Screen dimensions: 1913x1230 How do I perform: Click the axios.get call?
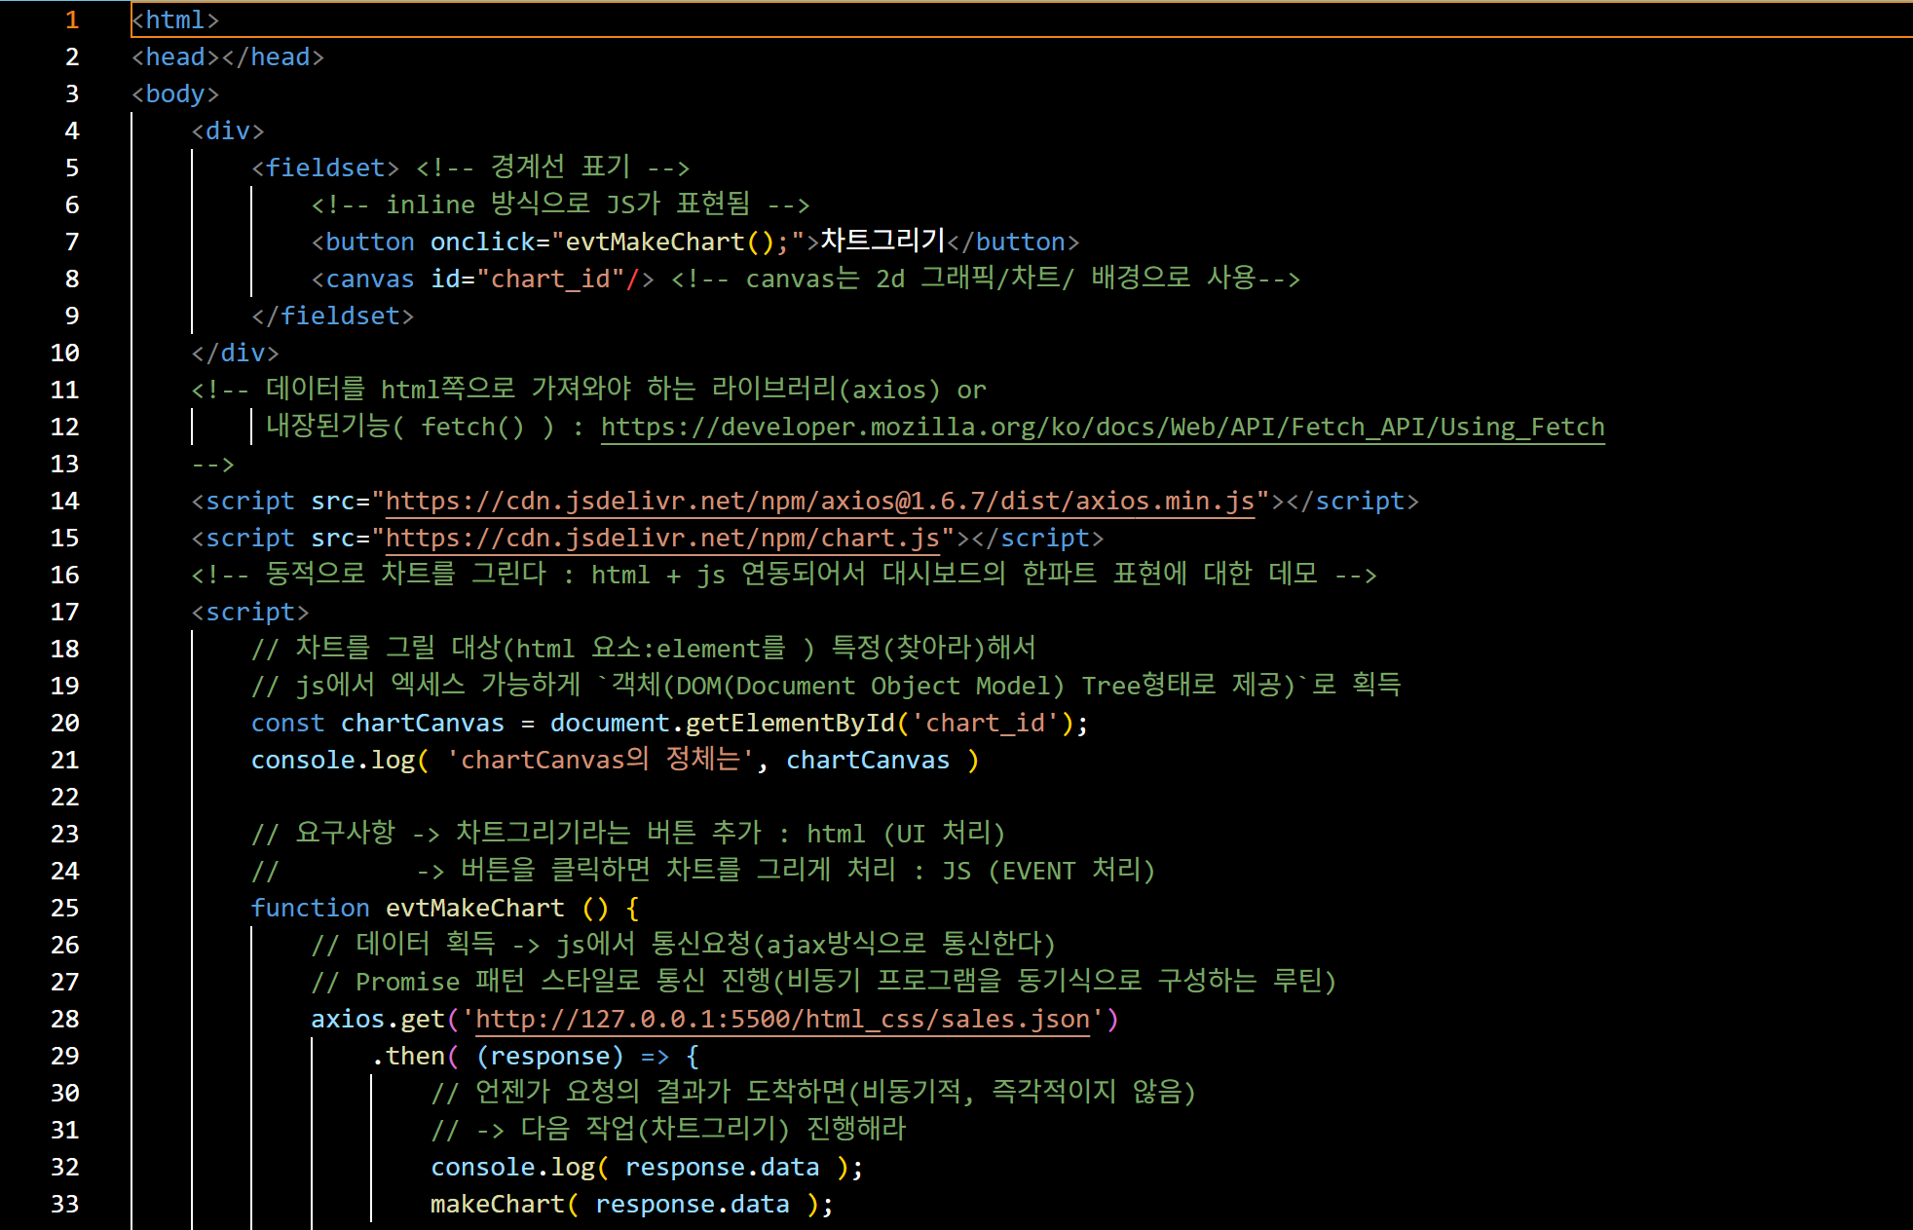point(377,1020)
